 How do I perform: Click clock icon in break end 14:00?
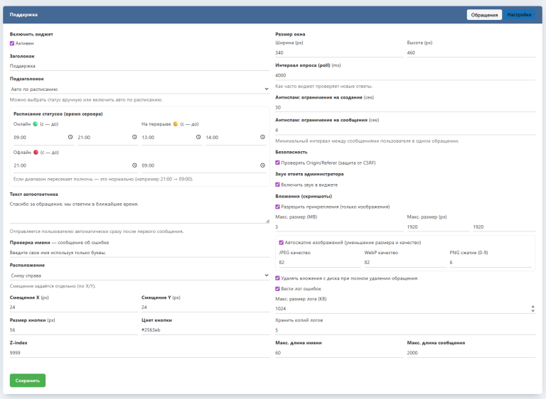262,137
